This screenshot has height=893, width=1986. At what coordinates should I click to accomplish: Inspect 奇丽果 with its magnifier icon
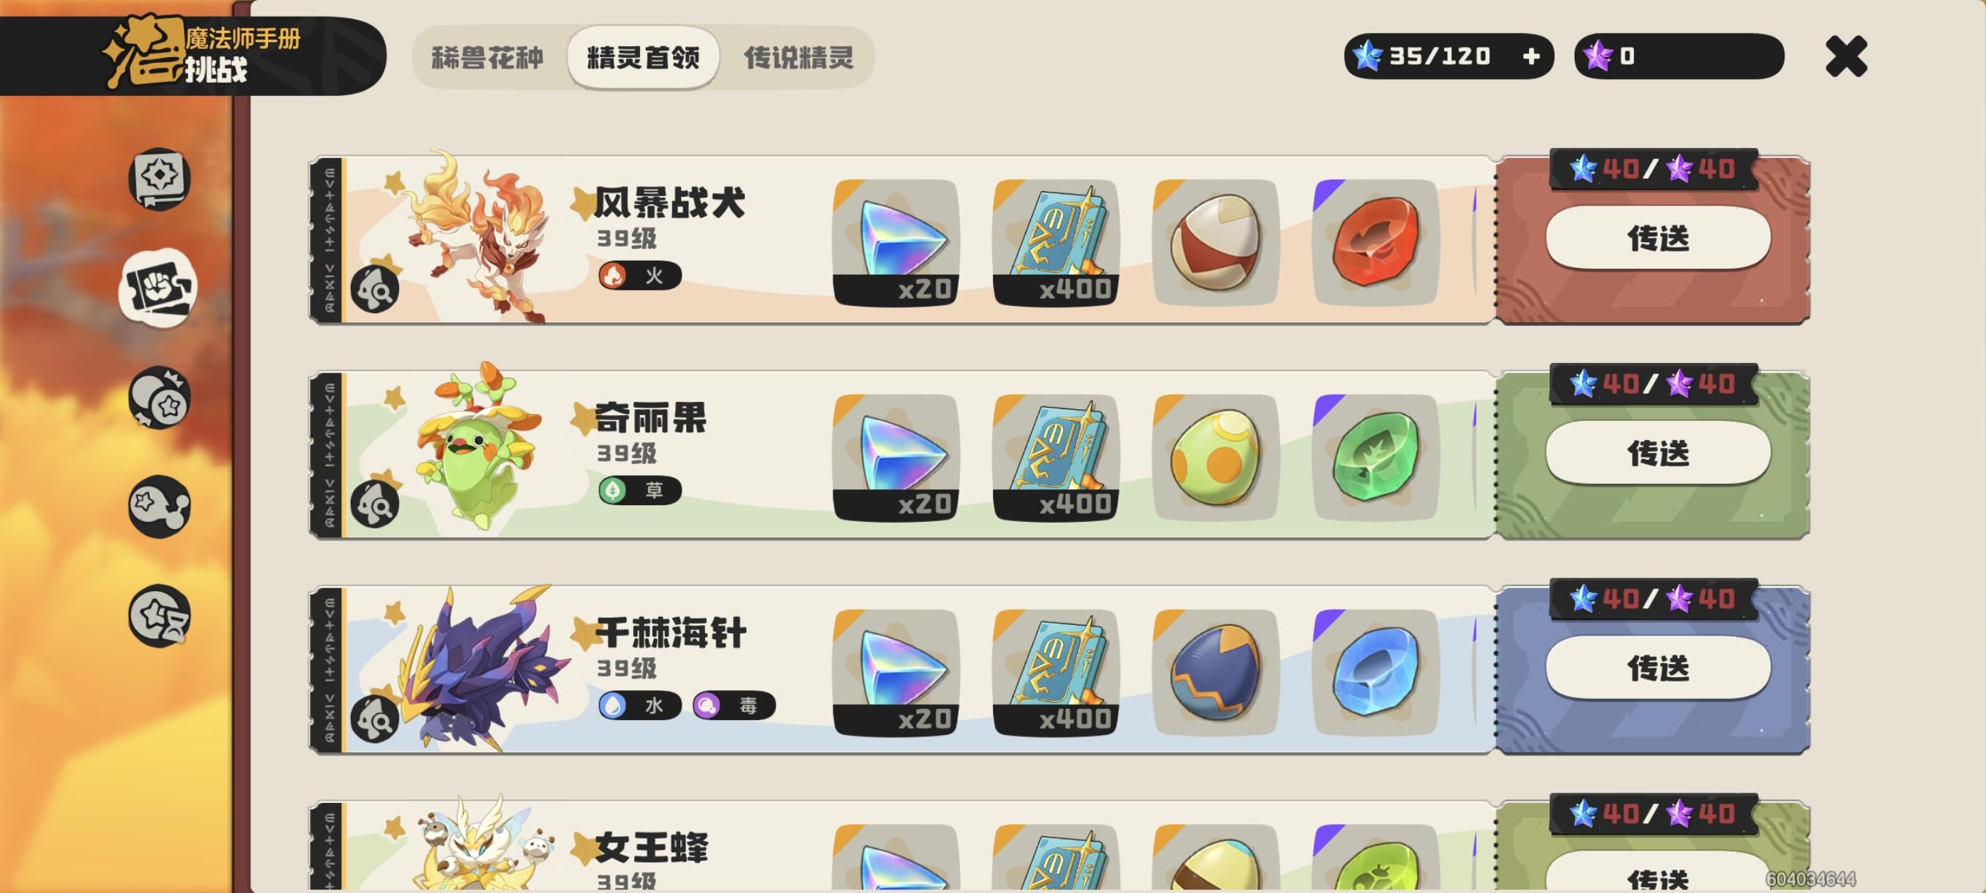pos(375,504)
